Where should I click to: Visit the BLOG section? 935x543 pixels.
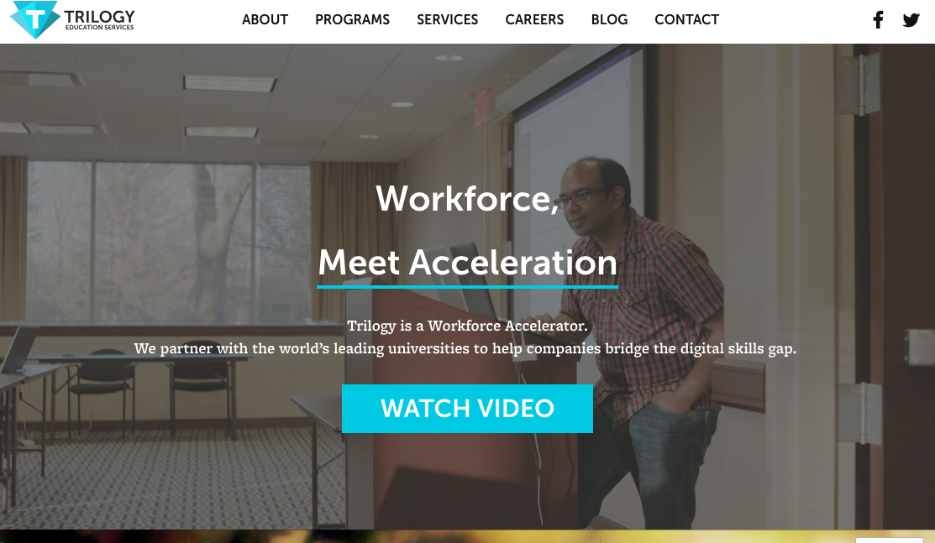coord(609,19)
